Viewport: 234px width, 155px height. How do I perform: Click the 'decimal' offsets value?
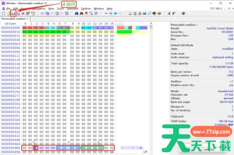(x=228, y=98)
